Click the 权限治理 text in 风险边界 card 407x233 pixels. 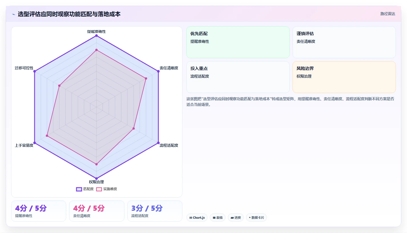(304, 76)
